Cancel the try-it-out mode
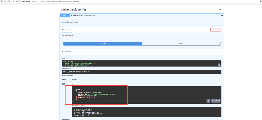The height and width of the screenshot is (120, 262). (x=216, y=30)
